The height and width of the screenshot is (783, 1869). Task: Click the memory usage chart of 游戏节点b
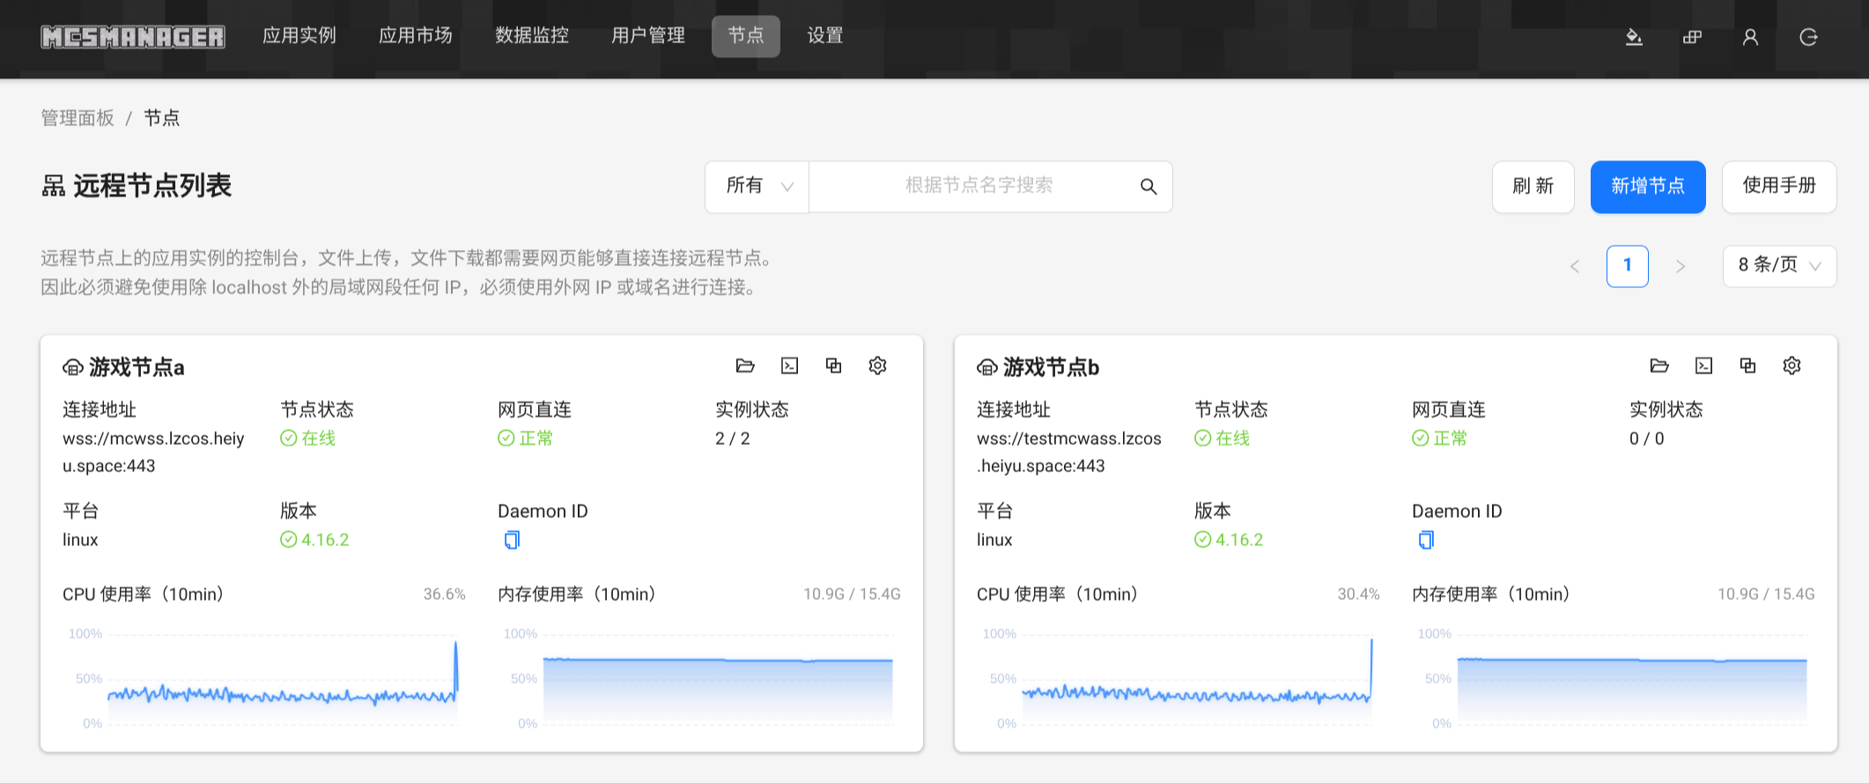pos(1614,678)
